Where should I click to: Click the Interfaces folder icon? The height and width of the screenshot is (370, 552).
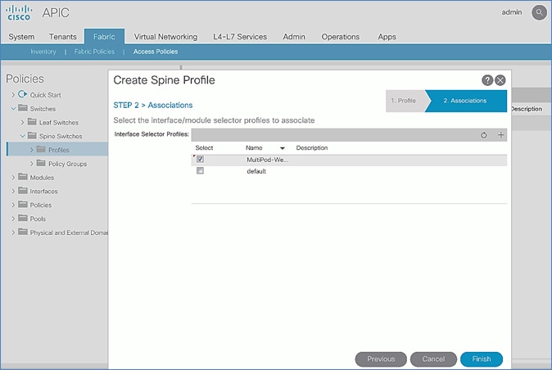pos(23,190)
